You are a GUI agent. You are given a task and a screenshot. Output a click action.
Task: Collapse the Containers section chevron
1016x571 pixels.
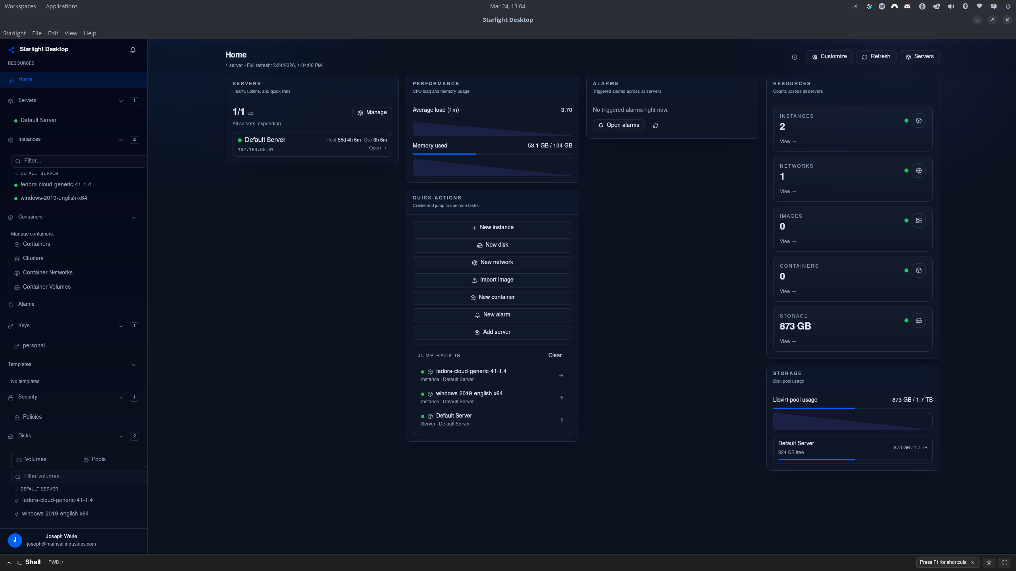click(134, 218)
